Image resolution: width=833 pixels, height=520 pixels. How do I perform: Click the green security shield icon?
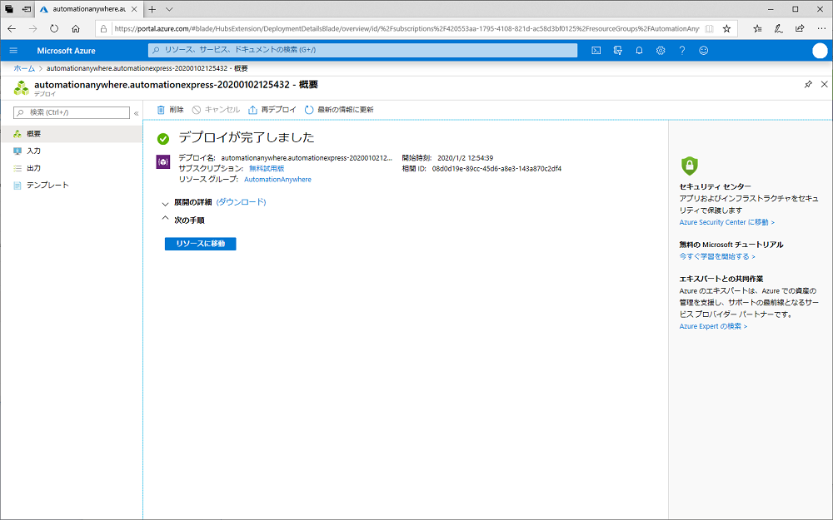pyautogui.click(x=690, y=166)
